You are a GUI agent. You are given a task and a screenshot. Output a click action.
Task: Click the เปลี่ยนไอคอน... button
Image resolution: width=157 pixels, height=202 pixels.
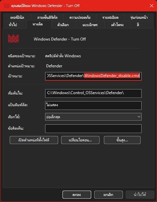click(80, 140)
